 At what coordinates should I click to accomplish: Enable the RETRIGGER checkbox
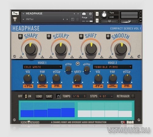click(x=133, y=96)
